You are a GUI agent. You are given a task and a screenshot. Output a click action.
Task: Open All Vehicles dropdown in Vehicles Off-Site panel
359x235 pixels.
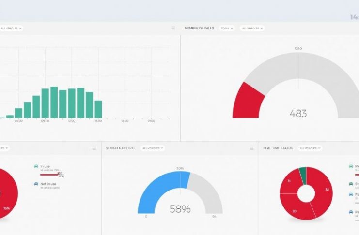[x=152, y=148]
